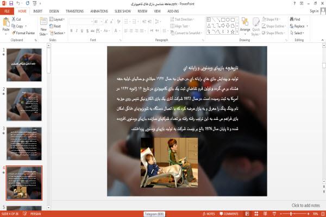
Task: Switch to the SLIDE SHOW tab
Action: click(123, 11)
